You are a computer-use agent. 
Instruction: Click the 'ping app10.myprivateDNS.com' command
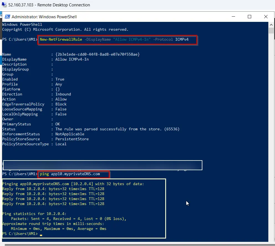(x=70, y=174)
